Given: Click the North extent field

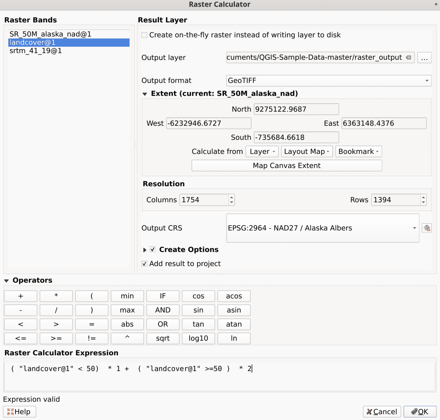Looking at the screenshot, I should click(296, 109).
